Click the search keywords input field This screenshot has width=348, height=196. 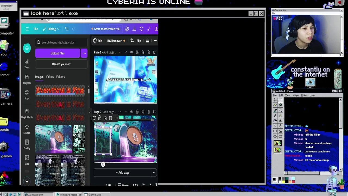click(x=61, y=42)
